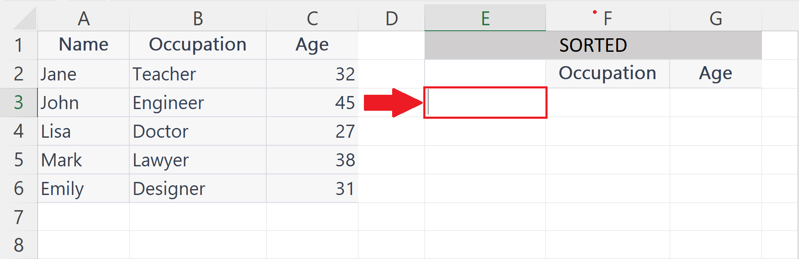The width and height of the screenshot is (799, 259).
Task: Select the Occupation header under SORTED
Action: coord(608,74)
